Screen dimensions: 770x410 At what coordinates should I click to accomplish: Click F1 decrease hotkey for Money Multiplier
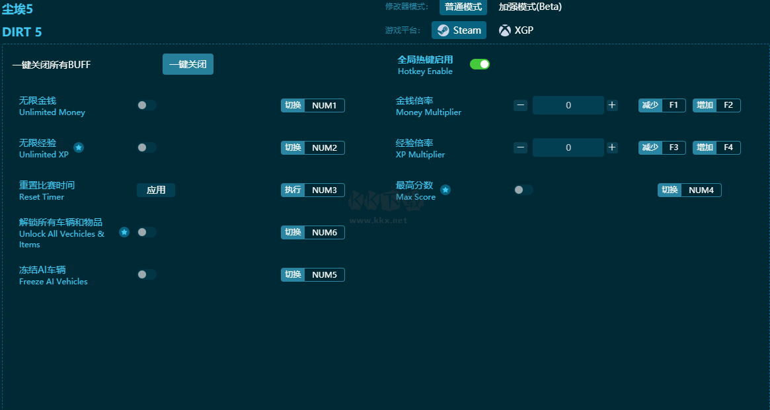[662, 105]
